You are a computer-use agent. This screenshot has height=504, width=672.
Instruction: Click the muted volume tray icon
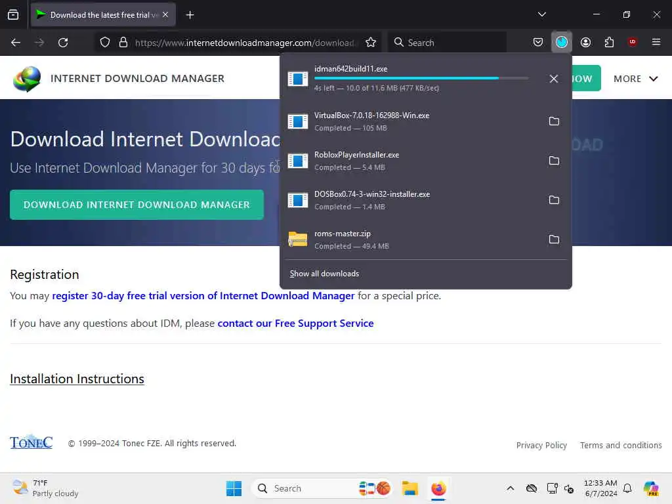tap(569, 488)
